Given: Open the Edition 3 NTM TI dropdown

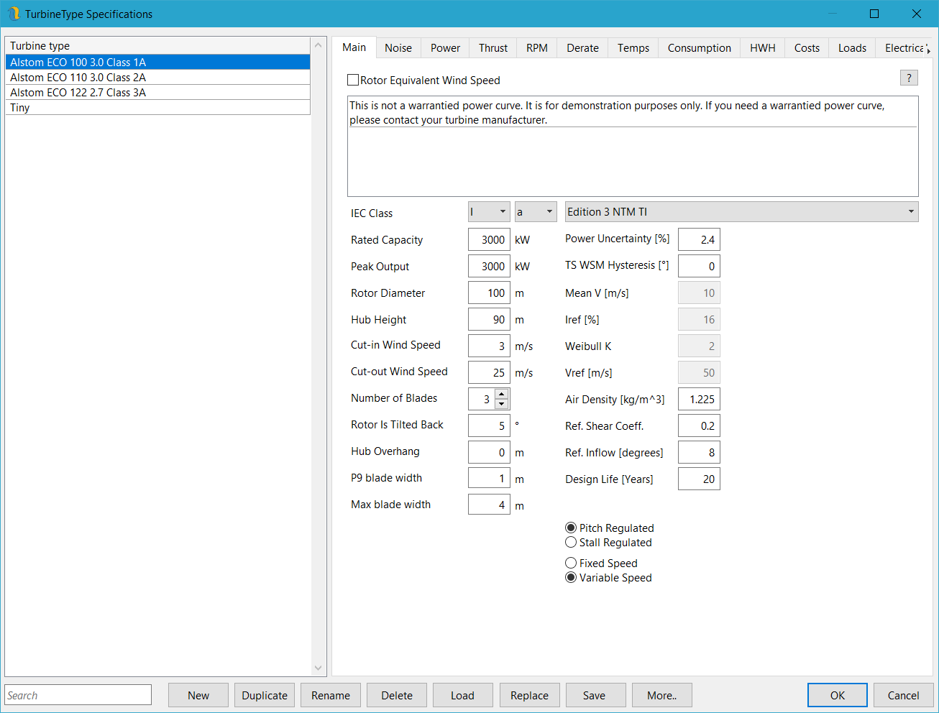Looking at the screenshot, I should pyautogui.click(x=741, y=212).
